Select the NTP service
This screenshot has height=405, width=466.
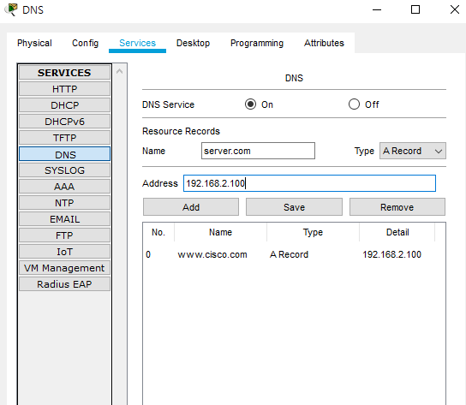pos(64,203)
